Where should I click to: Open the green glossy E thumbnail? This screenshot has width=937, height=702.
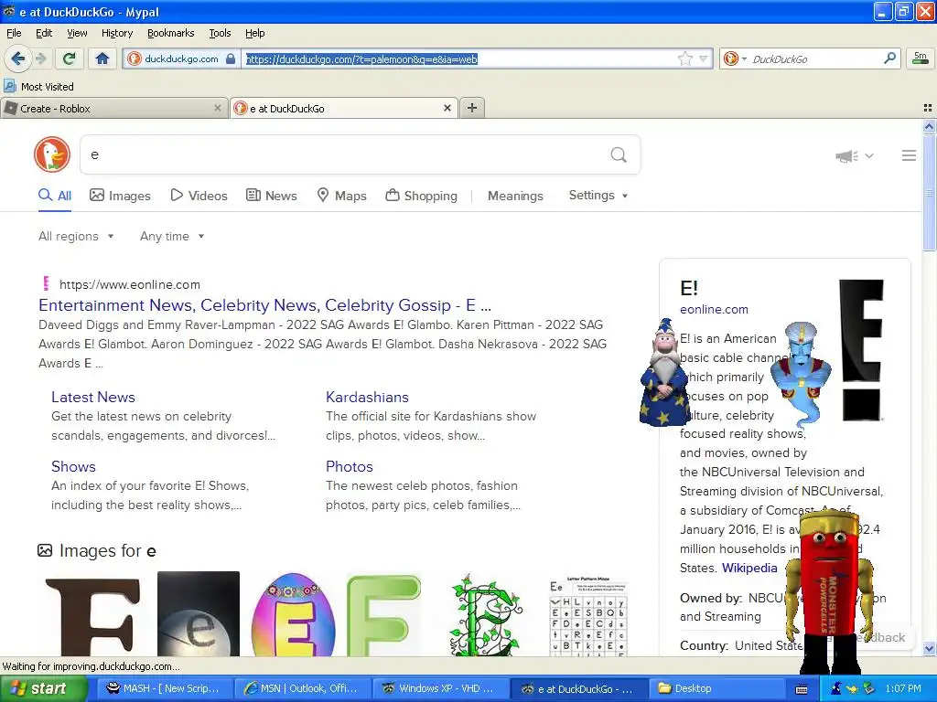tap(383, 615)
